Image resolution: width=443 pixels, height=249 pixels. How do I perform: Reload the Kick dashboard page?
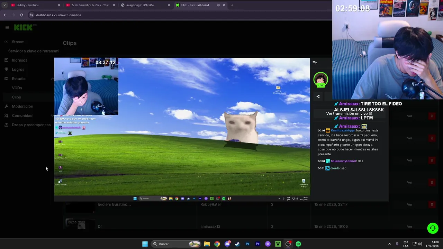[x=21, y=15]
